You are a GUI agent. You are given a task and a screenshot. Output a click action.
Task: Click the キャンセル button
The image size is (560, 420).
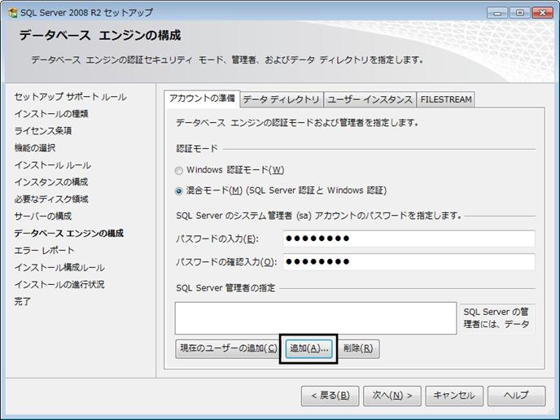click(454, 396)
